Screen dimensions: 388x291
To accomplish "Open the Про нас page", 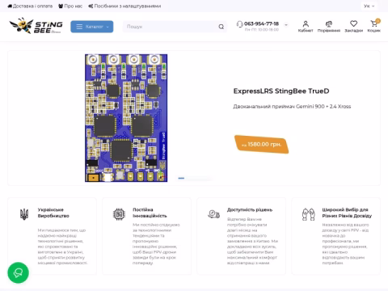I will pyautogui.click(x=70, y=6).
